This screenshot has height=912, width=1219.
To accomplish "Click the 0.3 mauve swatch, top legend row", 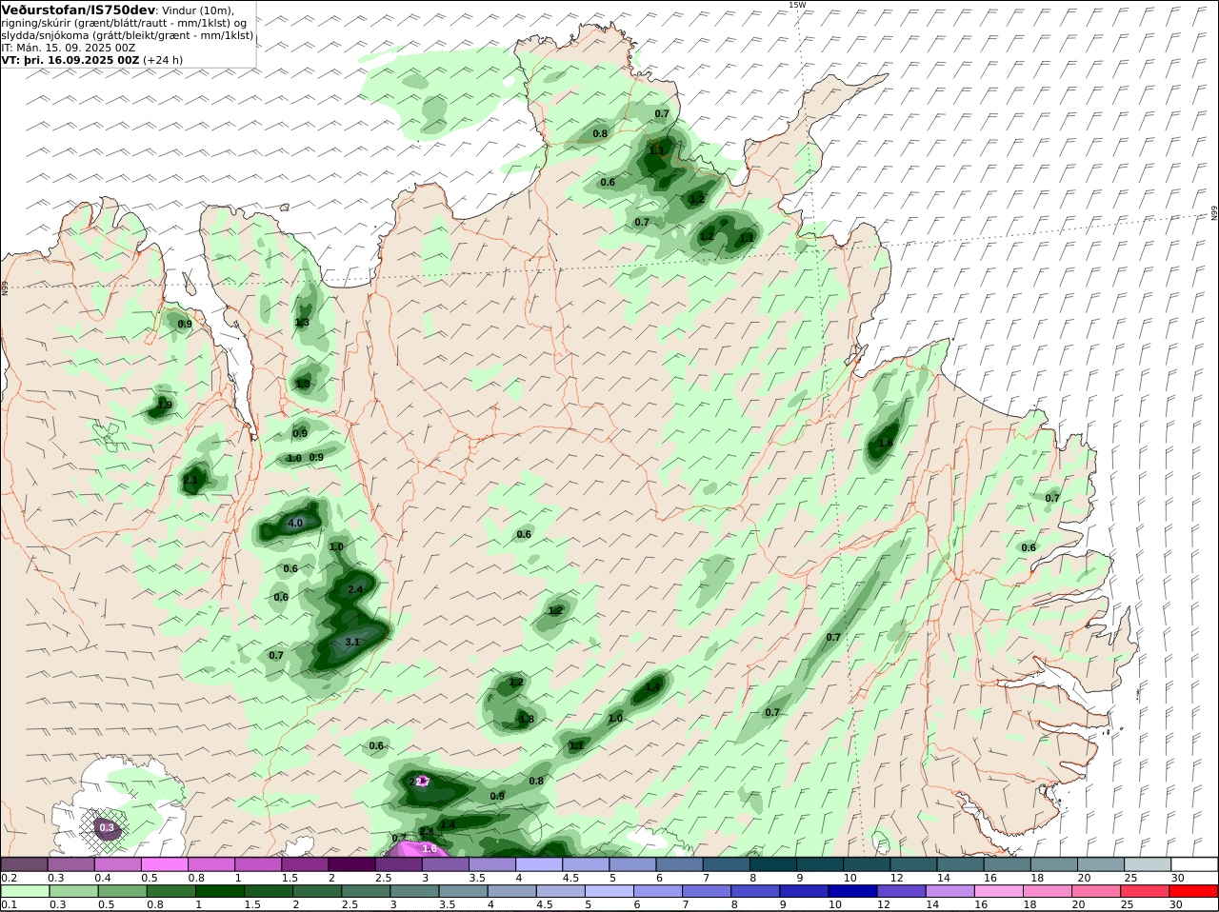I will (71, 864).
